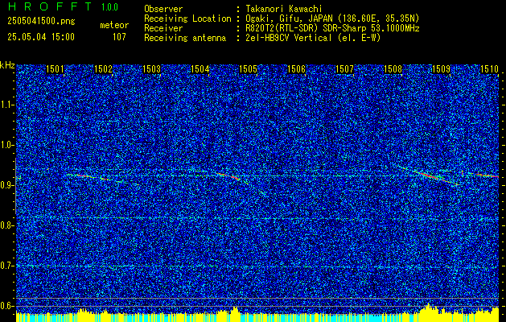Image resolution: width=506 pixels, height=322 pixels.
Task: Click the 1505 time marker
Action: coord(248,69)
